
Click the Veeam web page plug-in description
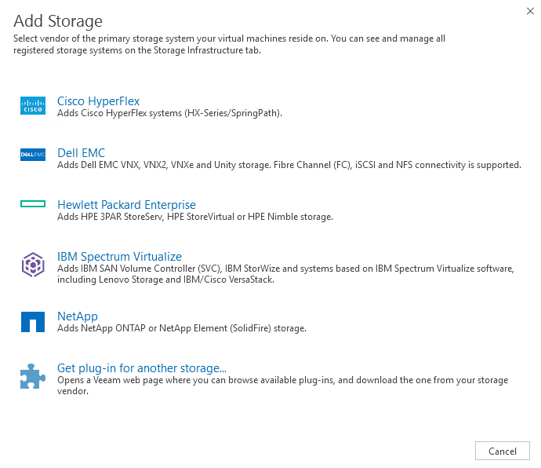[x=282, y=386]
